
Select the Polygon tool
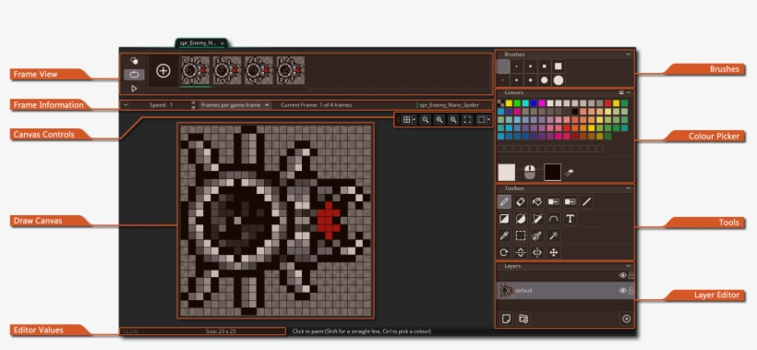[537, 219]
